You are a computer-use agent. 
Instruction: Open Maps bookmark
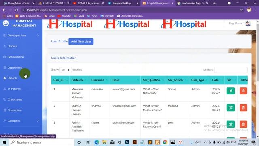[79, 16]
